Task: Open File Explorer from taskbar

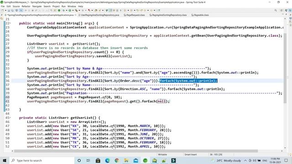Action: tap(126, 160)
